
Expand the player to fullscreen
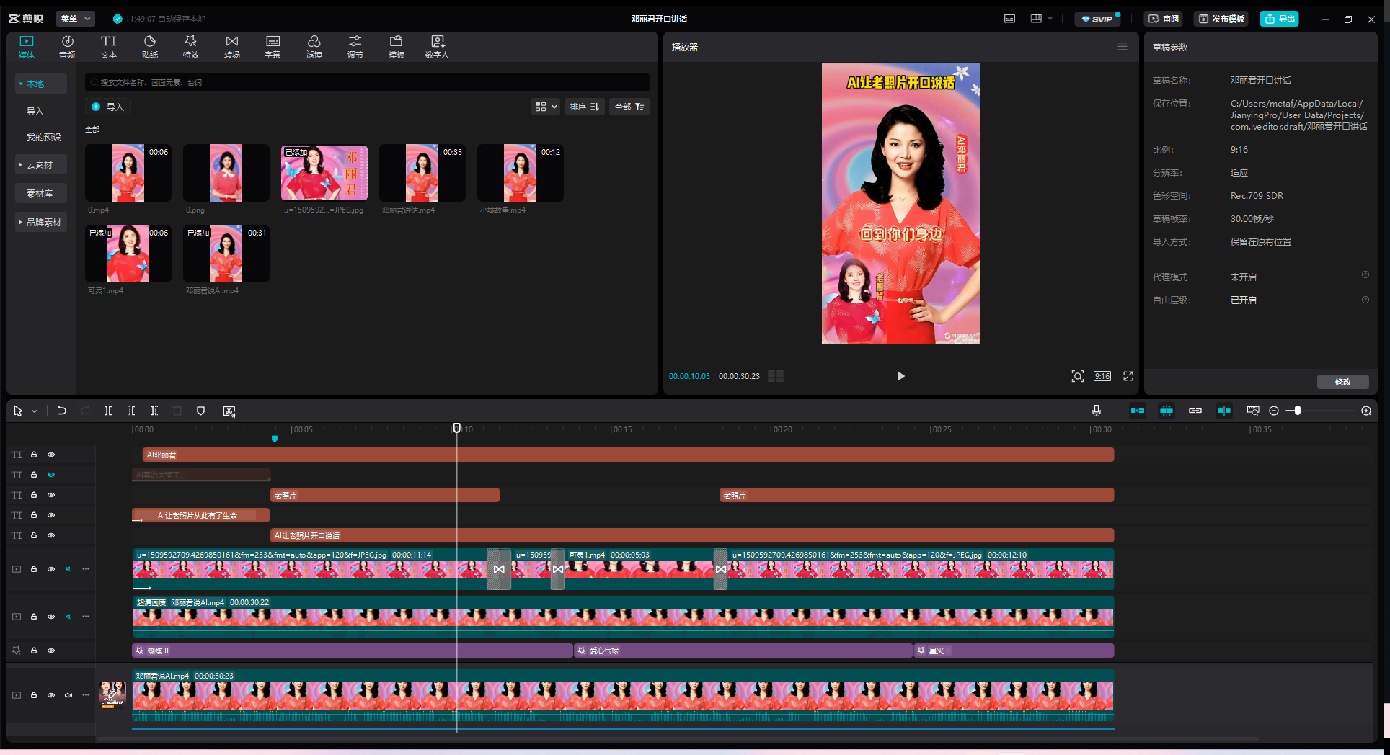point(1128,376)
